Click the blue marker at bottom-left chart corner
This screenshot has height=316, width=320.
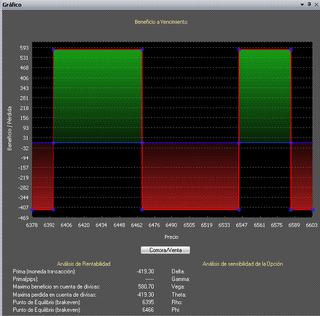[x=32, y=209]
